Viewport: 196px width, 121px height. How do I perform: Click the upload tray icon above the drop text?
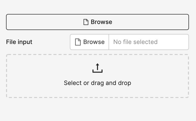point(97,68)
